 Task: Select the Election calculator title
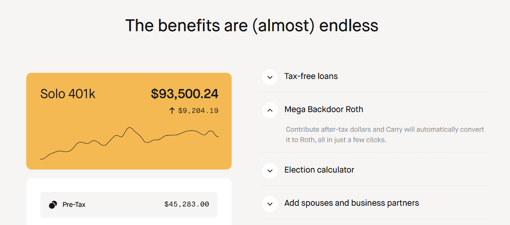point(319,170)
